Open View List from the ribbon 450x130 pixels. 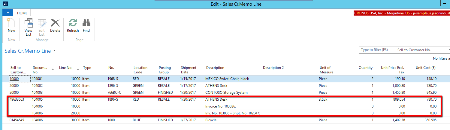(x=29, y=23)
